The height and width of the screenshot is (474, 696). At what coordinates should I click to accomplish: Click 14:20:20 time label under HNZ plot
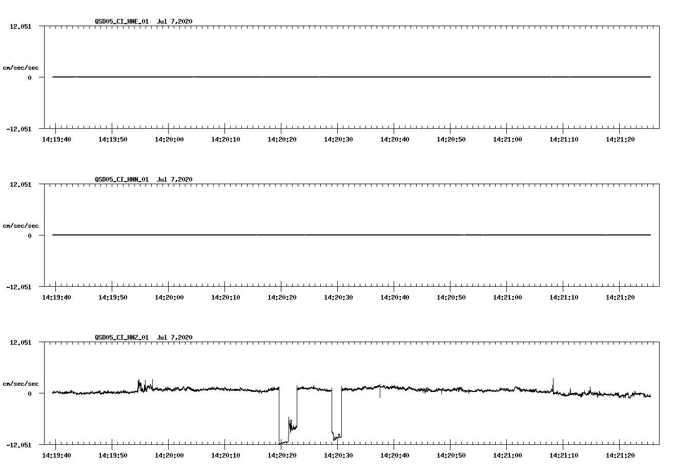tap(282, 455)
